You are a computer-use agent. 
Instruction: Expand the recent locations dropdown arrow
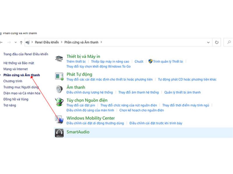click(15, 42)
